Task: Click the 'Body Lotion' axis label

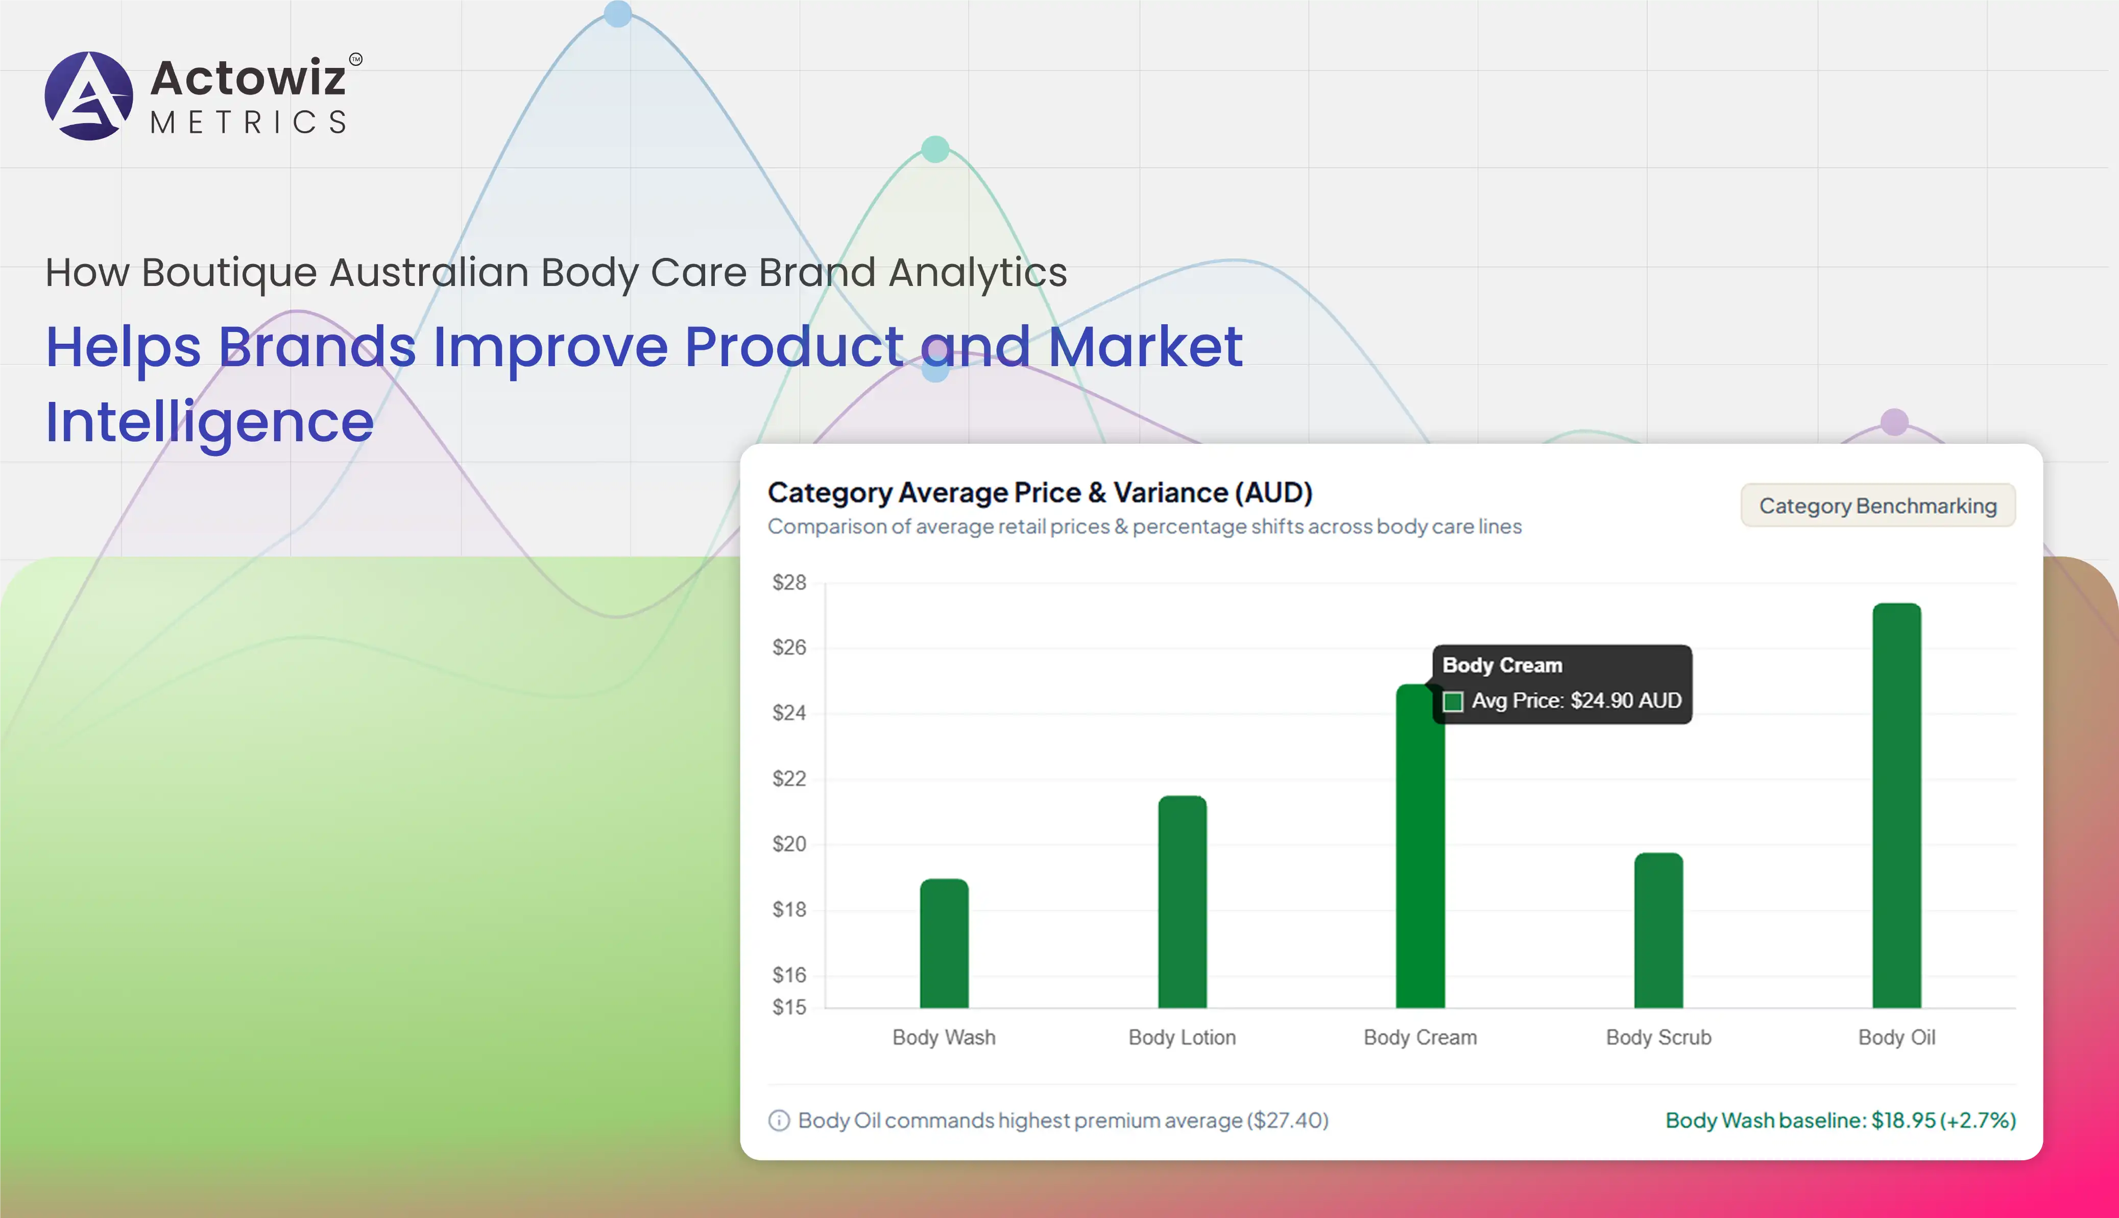Action: 1183,1037
